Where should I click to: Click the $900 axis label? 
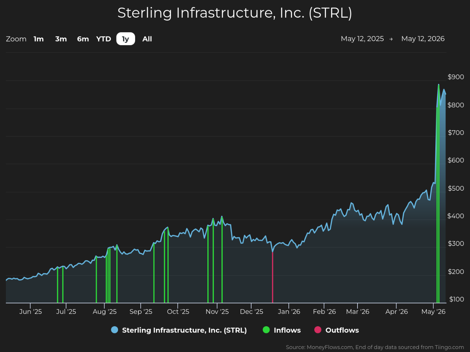(x=456, y=77)
